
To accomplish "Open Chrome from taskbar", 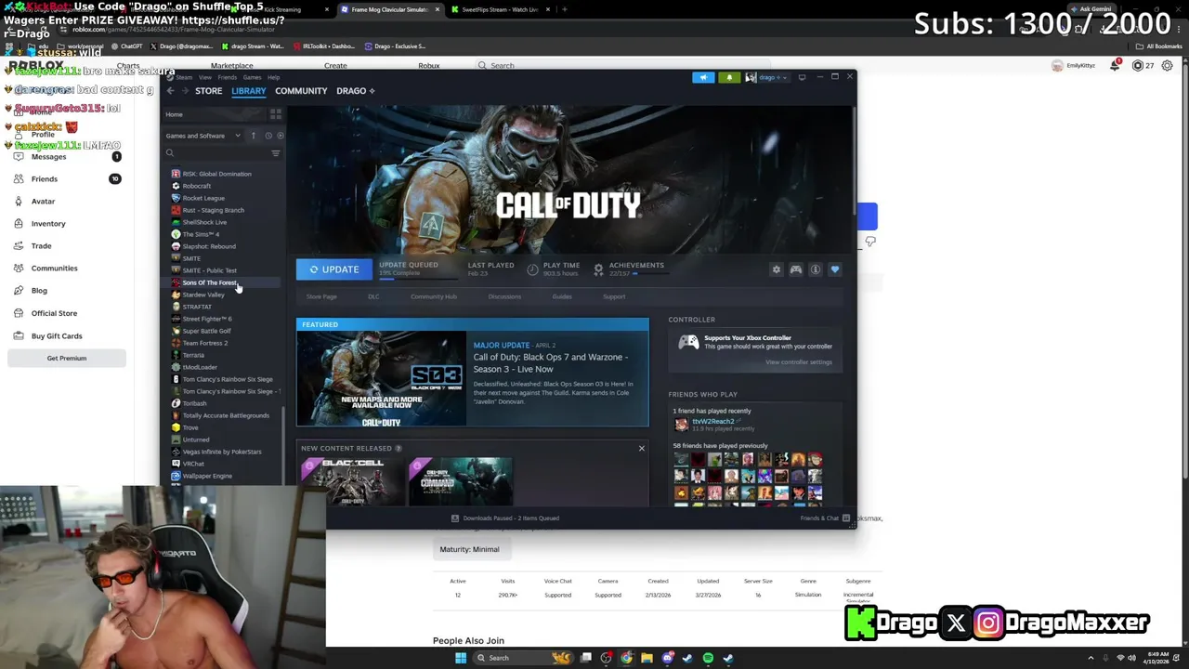I will coord(627,658).
